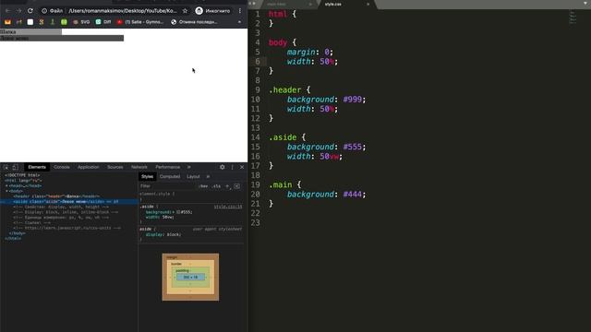Click the #999 value in .header rule
The height and width of the screenshot is (332, 591).
coord(352,100)
